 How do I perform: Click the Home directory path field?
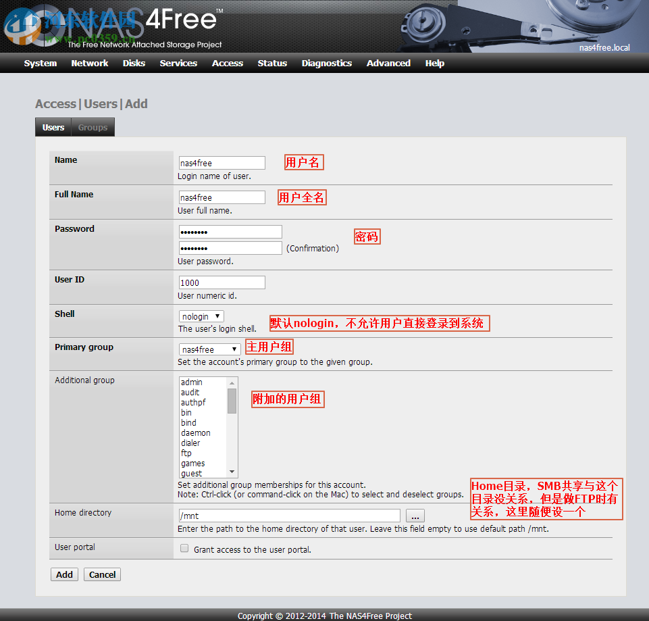[289, 516]
